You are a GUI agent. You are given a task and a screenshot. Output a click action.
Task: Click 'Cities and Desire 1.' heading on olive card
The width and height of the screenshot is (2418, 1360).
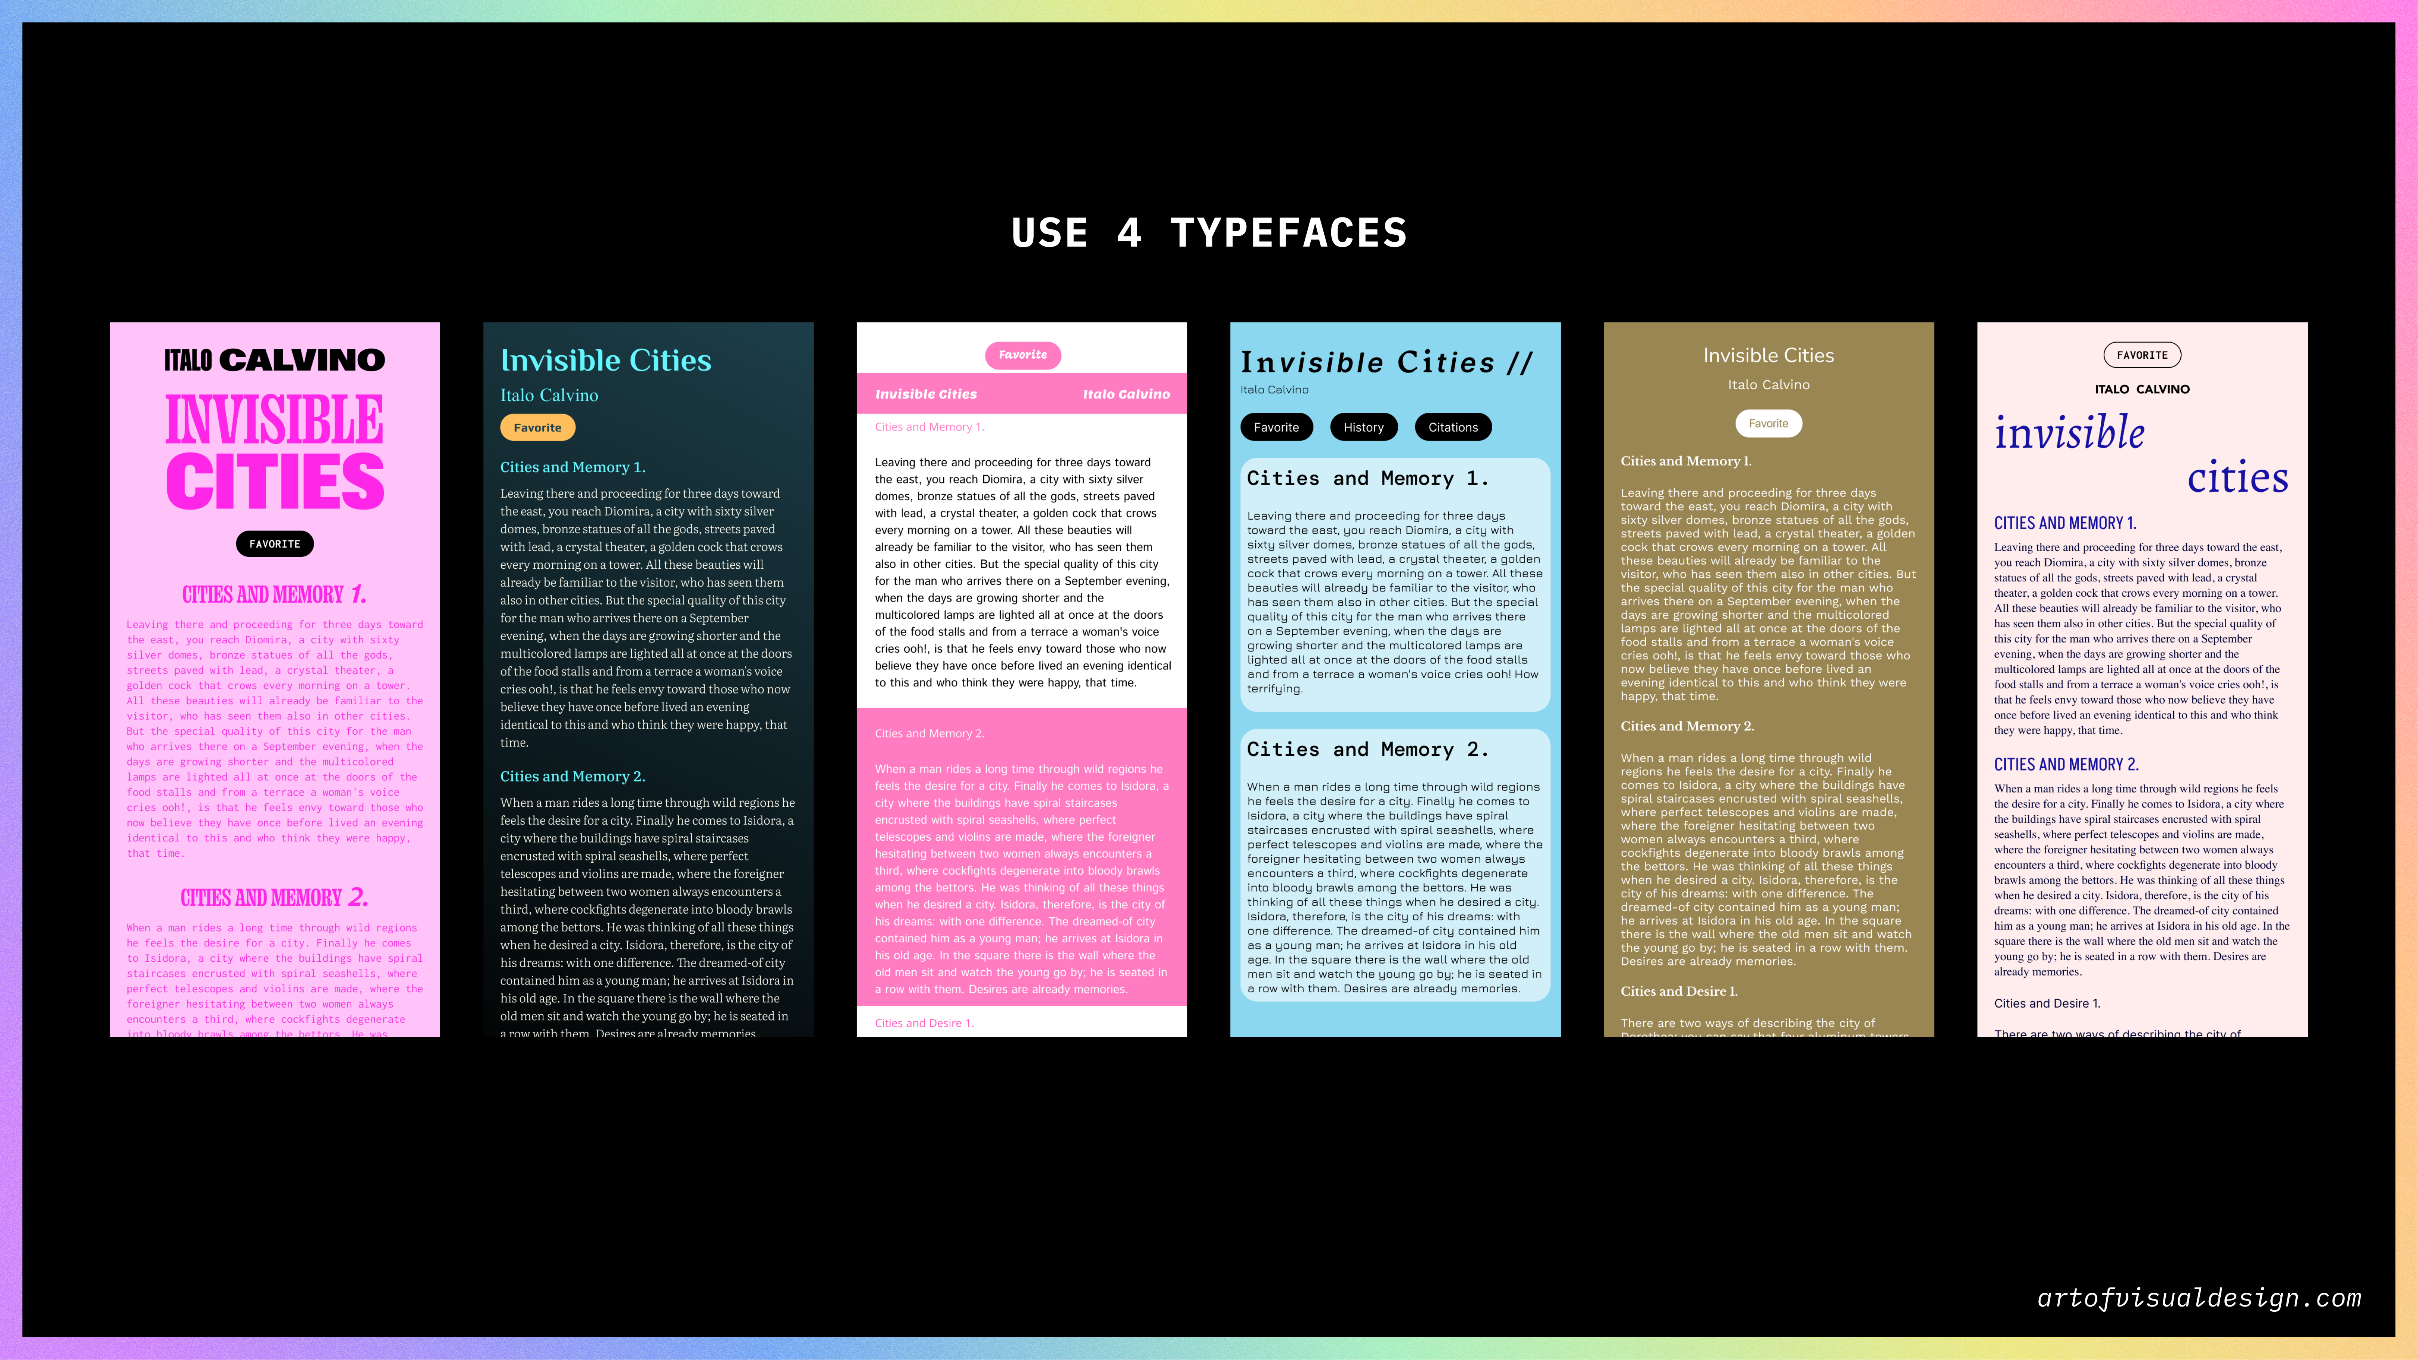pyautogui.click(x=1678, y=991)
